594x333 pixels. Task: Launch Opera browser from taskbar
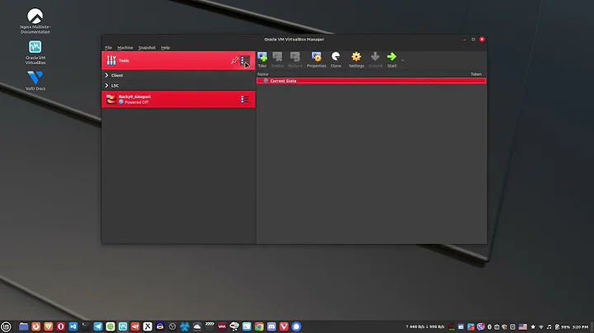click(60, 326)
